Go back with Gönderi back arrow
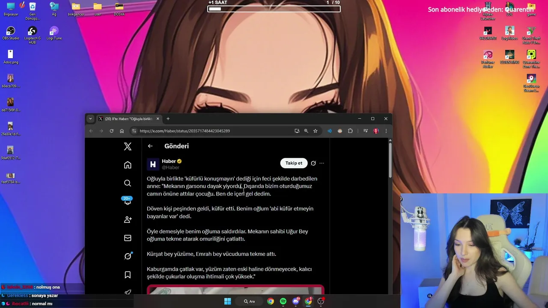548x308 pixels. pos(150,146)
